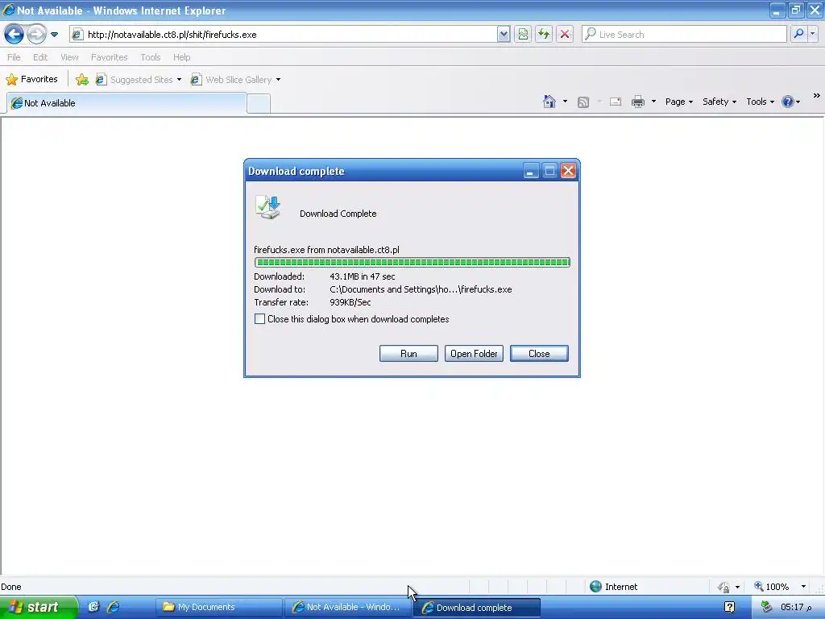Open the Favorites menu in menu bar
825x619 pixels.
(x=109, y=57)
